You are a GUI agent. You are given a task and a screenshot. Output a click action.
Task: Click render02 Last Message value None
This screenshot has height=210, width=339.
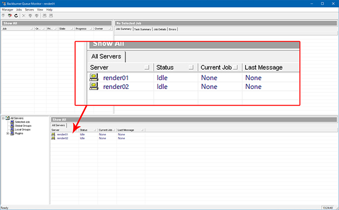tap(122, 138)
